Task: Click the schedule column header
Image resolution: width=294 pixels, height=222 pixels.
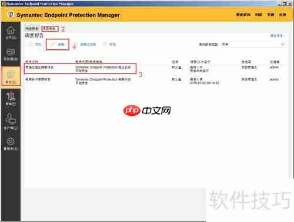Action: click(x=200, y=62)
